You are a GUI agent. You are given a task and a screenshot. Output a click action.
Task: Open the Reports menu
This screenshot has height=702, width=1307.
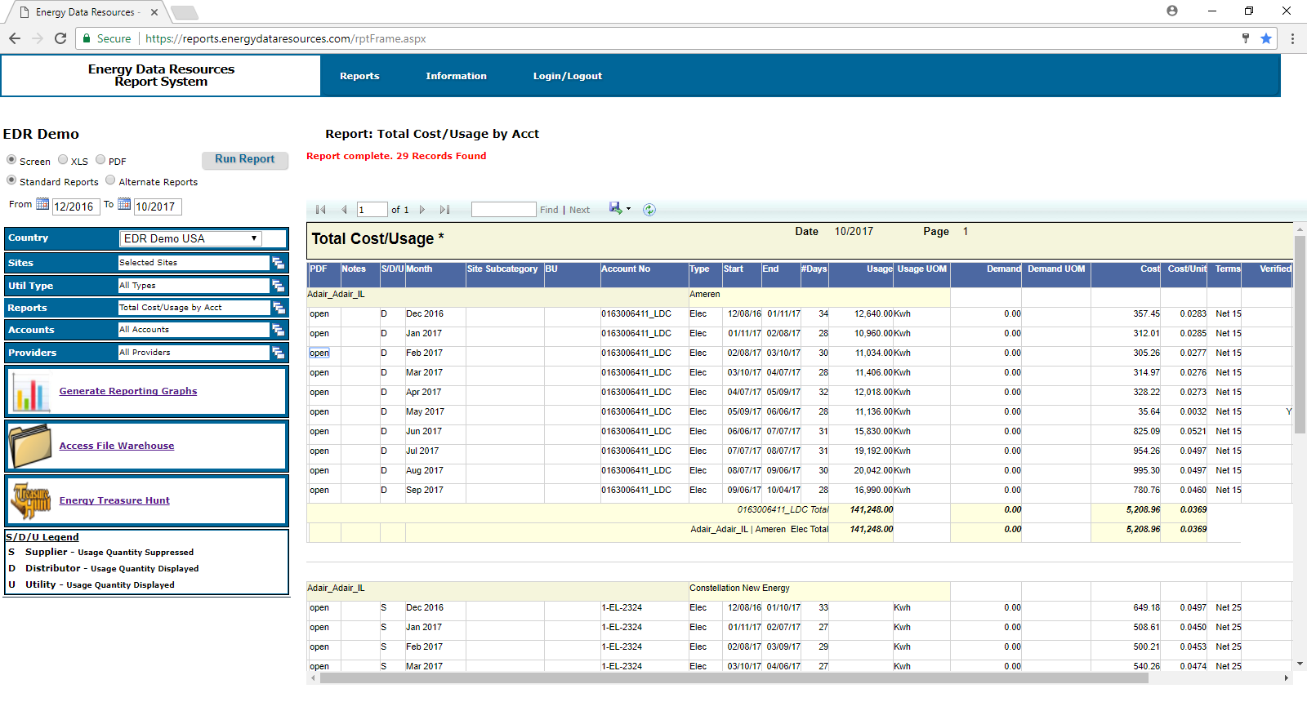[x=359, y=76]
